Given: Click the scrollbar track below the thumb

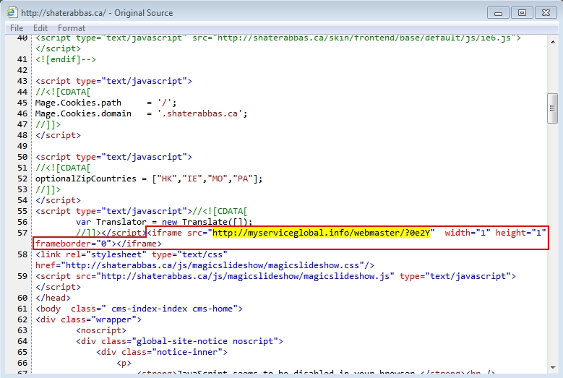Looking at the screenshot, I should [x=553, y=253].
